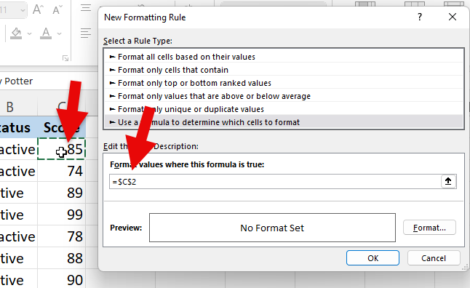Expand the font color dropdown arrow
This screenshot has width=470, height=288.
tap(60, 33)
